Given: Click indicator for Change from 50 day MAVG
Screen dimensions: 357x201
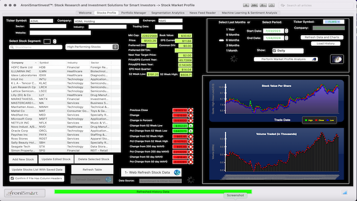Looking at the screenshot, I should click(x=191, y=157).
